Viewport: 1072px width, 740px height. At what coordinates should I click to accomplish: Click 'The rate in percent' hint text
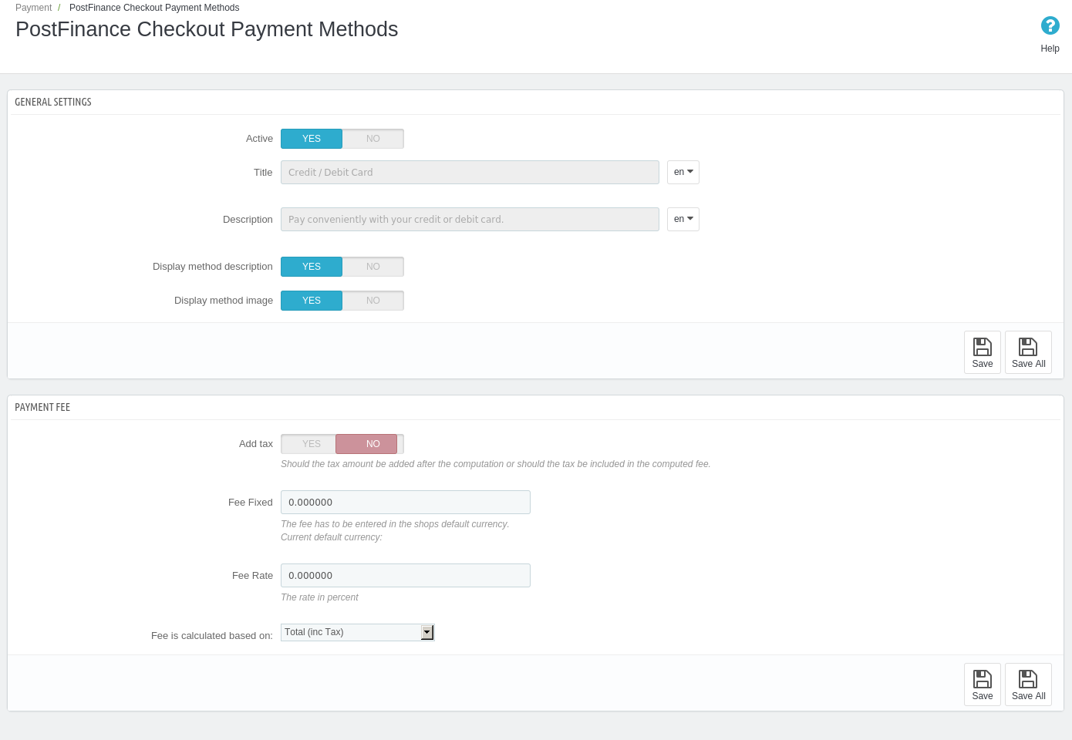(x=319, y=597)
